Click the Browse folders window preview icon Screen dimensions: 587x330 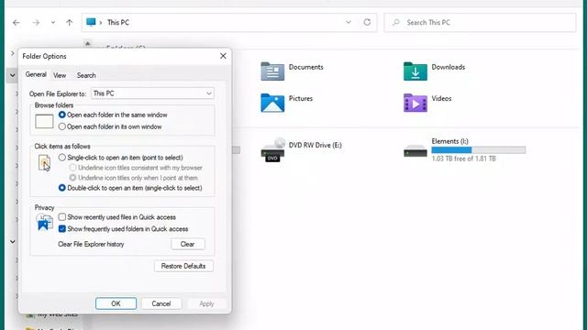click(x=44, y=121)
